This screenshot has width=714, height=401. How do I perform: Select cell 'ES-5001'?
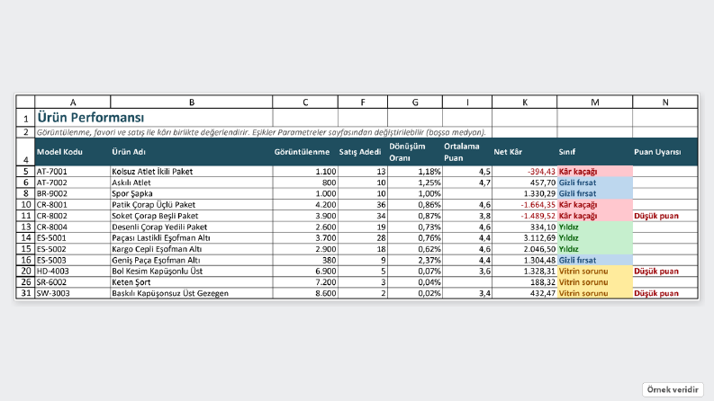coord(73,237)
